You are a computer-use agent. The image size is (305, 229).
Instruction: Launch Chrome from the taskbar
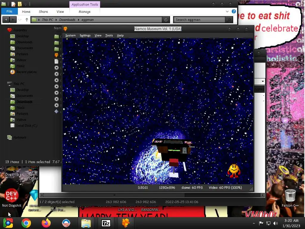(26, 223)
